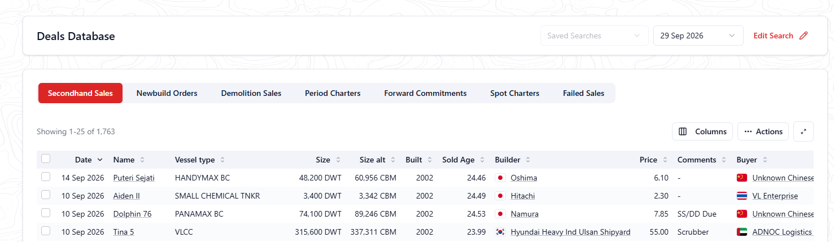Click the Built column sort arrows

tap(430, 160)
